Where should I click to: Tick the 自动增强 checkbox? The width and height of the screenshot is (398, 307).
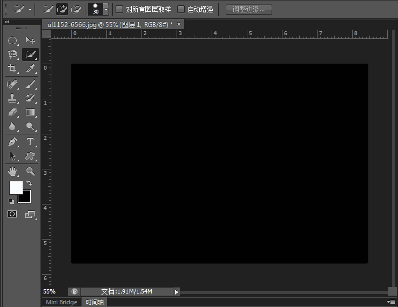click(181, 9)
